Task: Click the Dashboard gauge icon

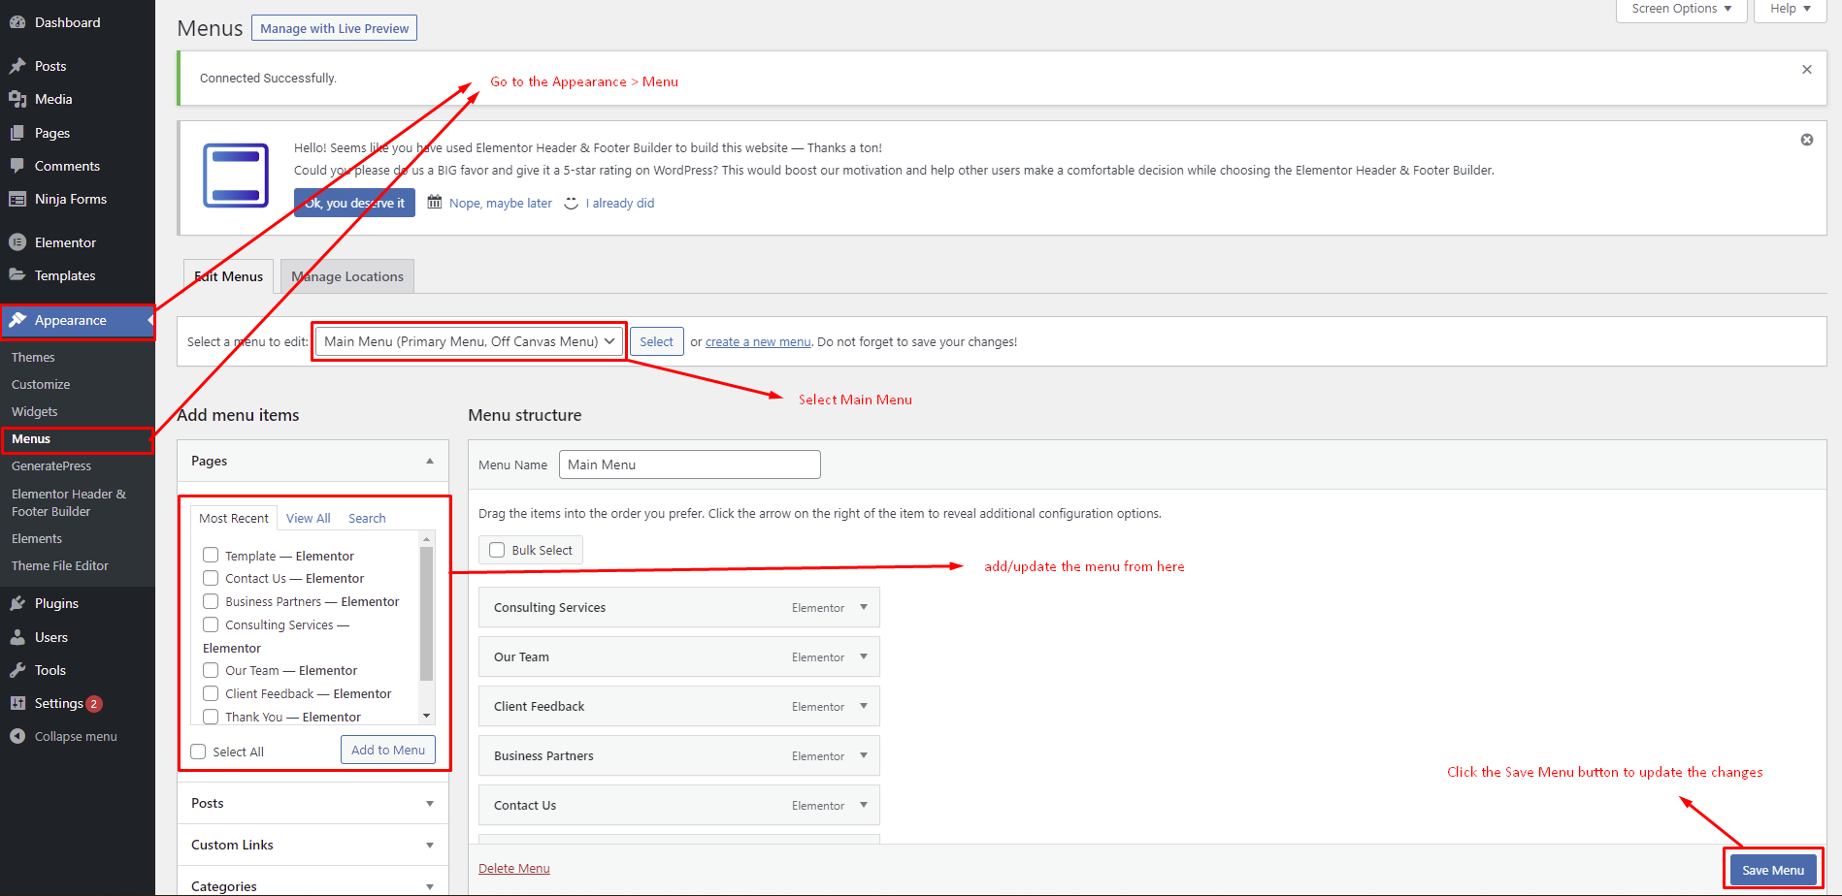Action: click(x=17, y=22)
